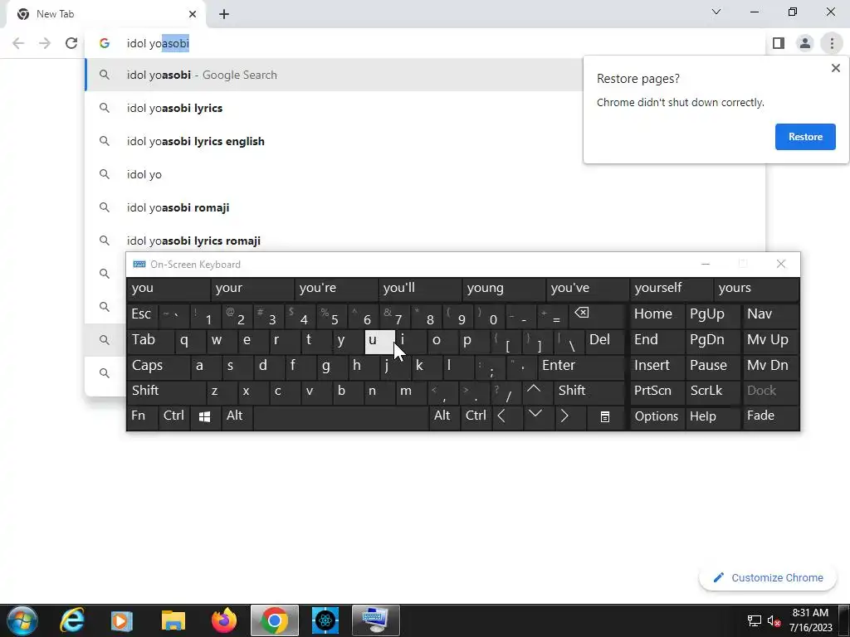Open the network tray icon
850x637 pixels.
point(754,621)
